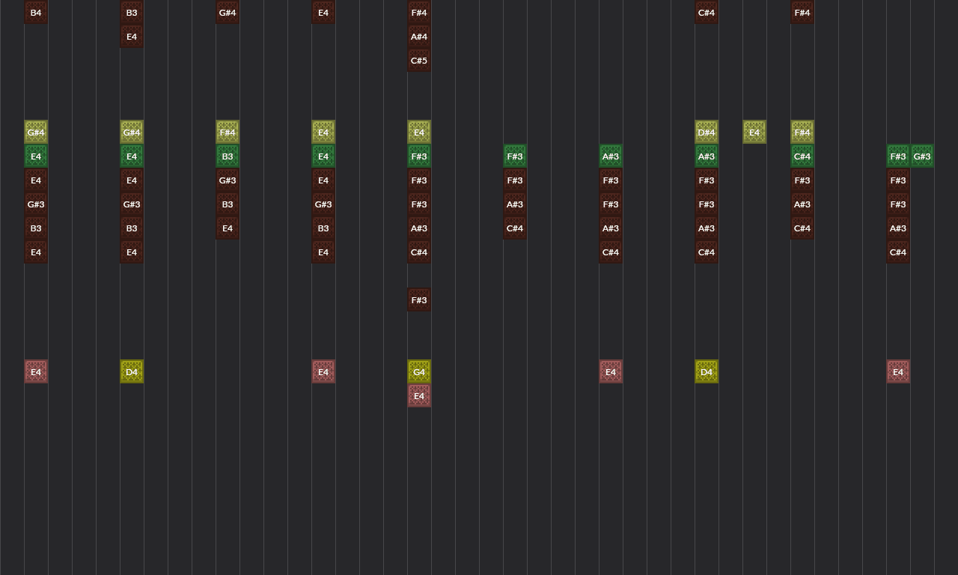This screenshot has width=958, height=575.
Task: Select the brown G#4 note in top row
Action: (228, 12)
